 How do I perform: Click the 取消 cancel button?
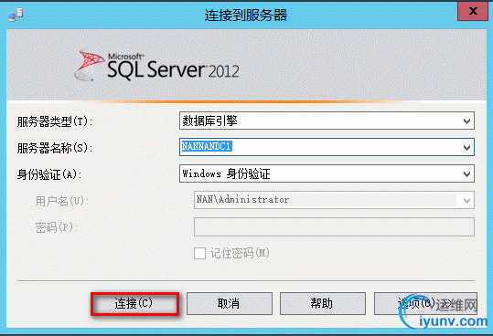pyautogui.click(x=230, y=303)
